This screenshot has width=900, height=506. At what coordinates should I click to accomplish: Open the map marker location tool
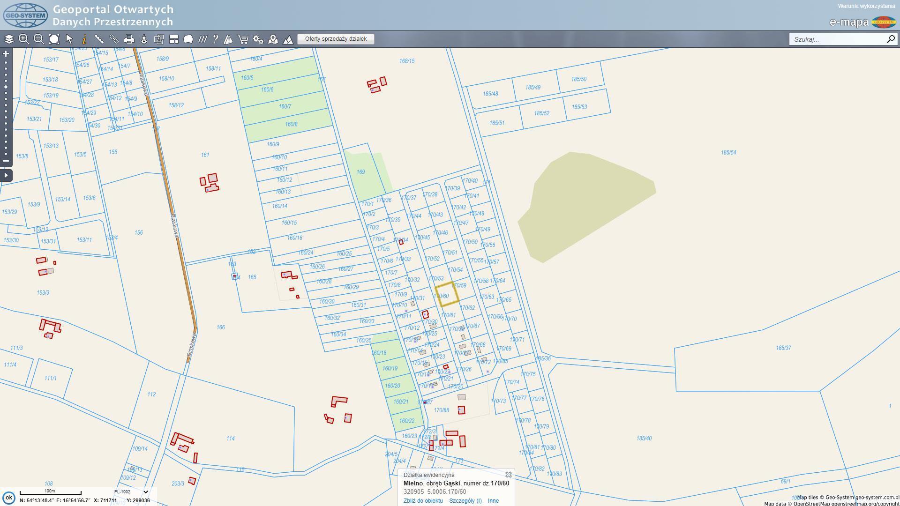point(273,39)
